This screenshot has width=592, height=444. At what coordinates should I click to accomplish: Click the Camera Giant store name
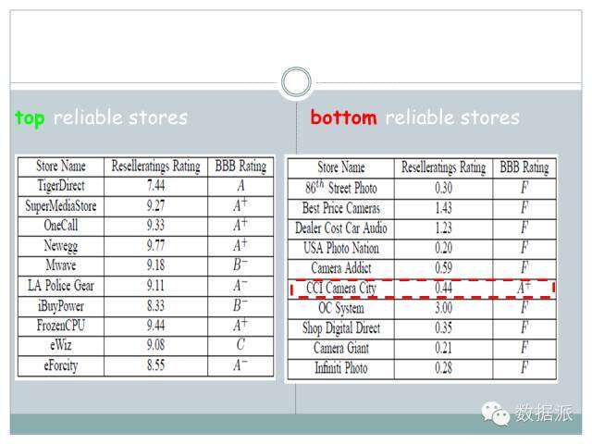click(340, 348)
